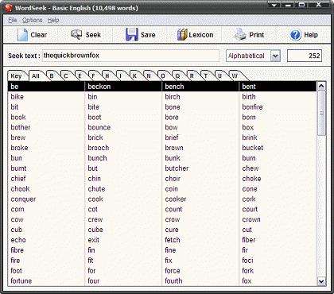Select the word 'echo'

pyautogui.click(x=18, y=240)
